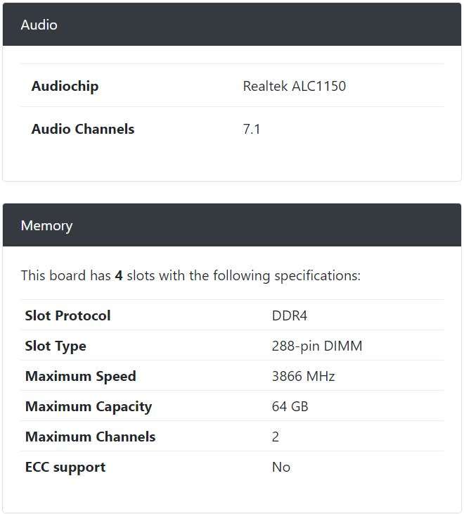Screen dimensions: 464x514
Task: Click the 7.1 audio channels value
Action: click(x=251, y=129)
